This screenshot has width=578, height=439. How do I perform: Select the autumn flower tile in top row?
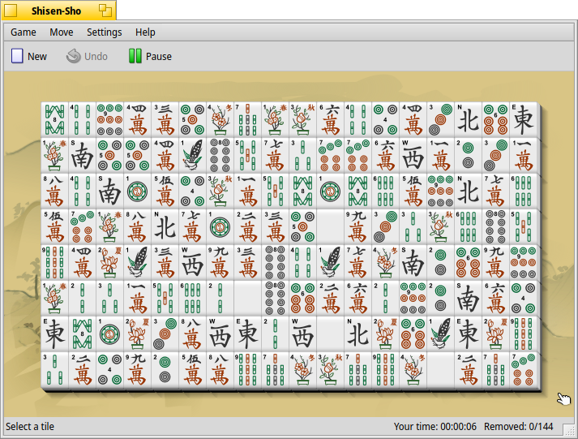click(x=303, y=119)
